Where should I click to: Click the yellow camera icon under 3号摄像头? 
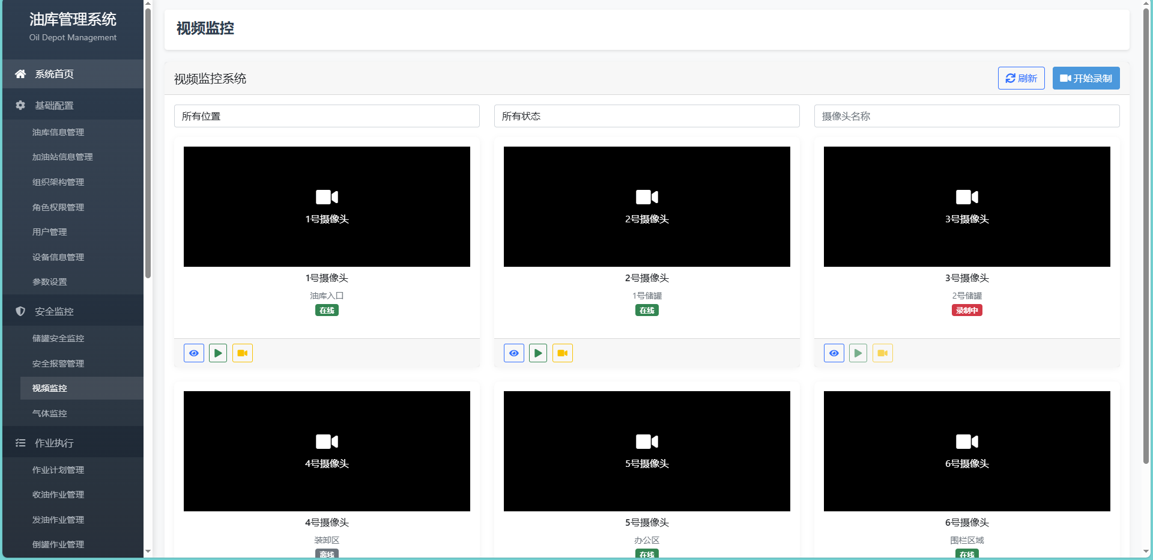coord(883,353)
